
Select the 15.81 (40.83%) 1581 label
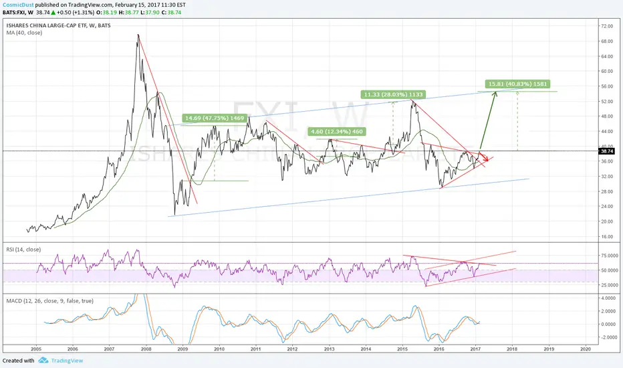pyautogui.click(x=517, y=84)
